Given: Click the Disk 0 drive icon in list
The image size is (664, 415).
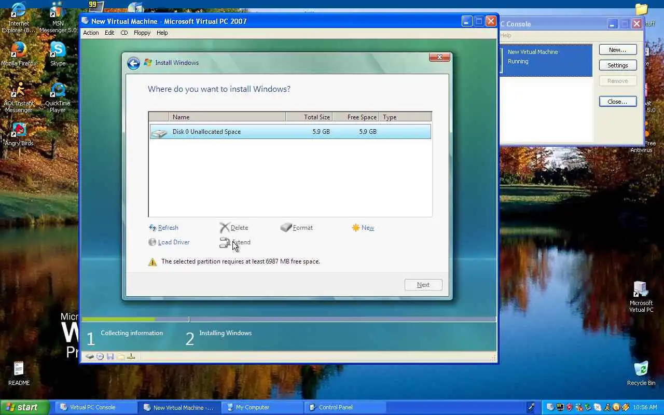Looking at the screenshot, I should coord(159,132).
